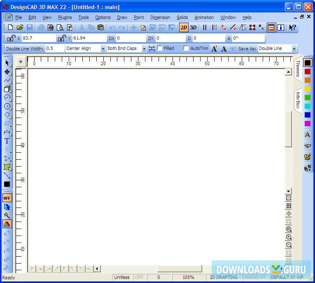Enable the Filled checkbox
Viewport: 315px width, 283px height.
[160, 48]
